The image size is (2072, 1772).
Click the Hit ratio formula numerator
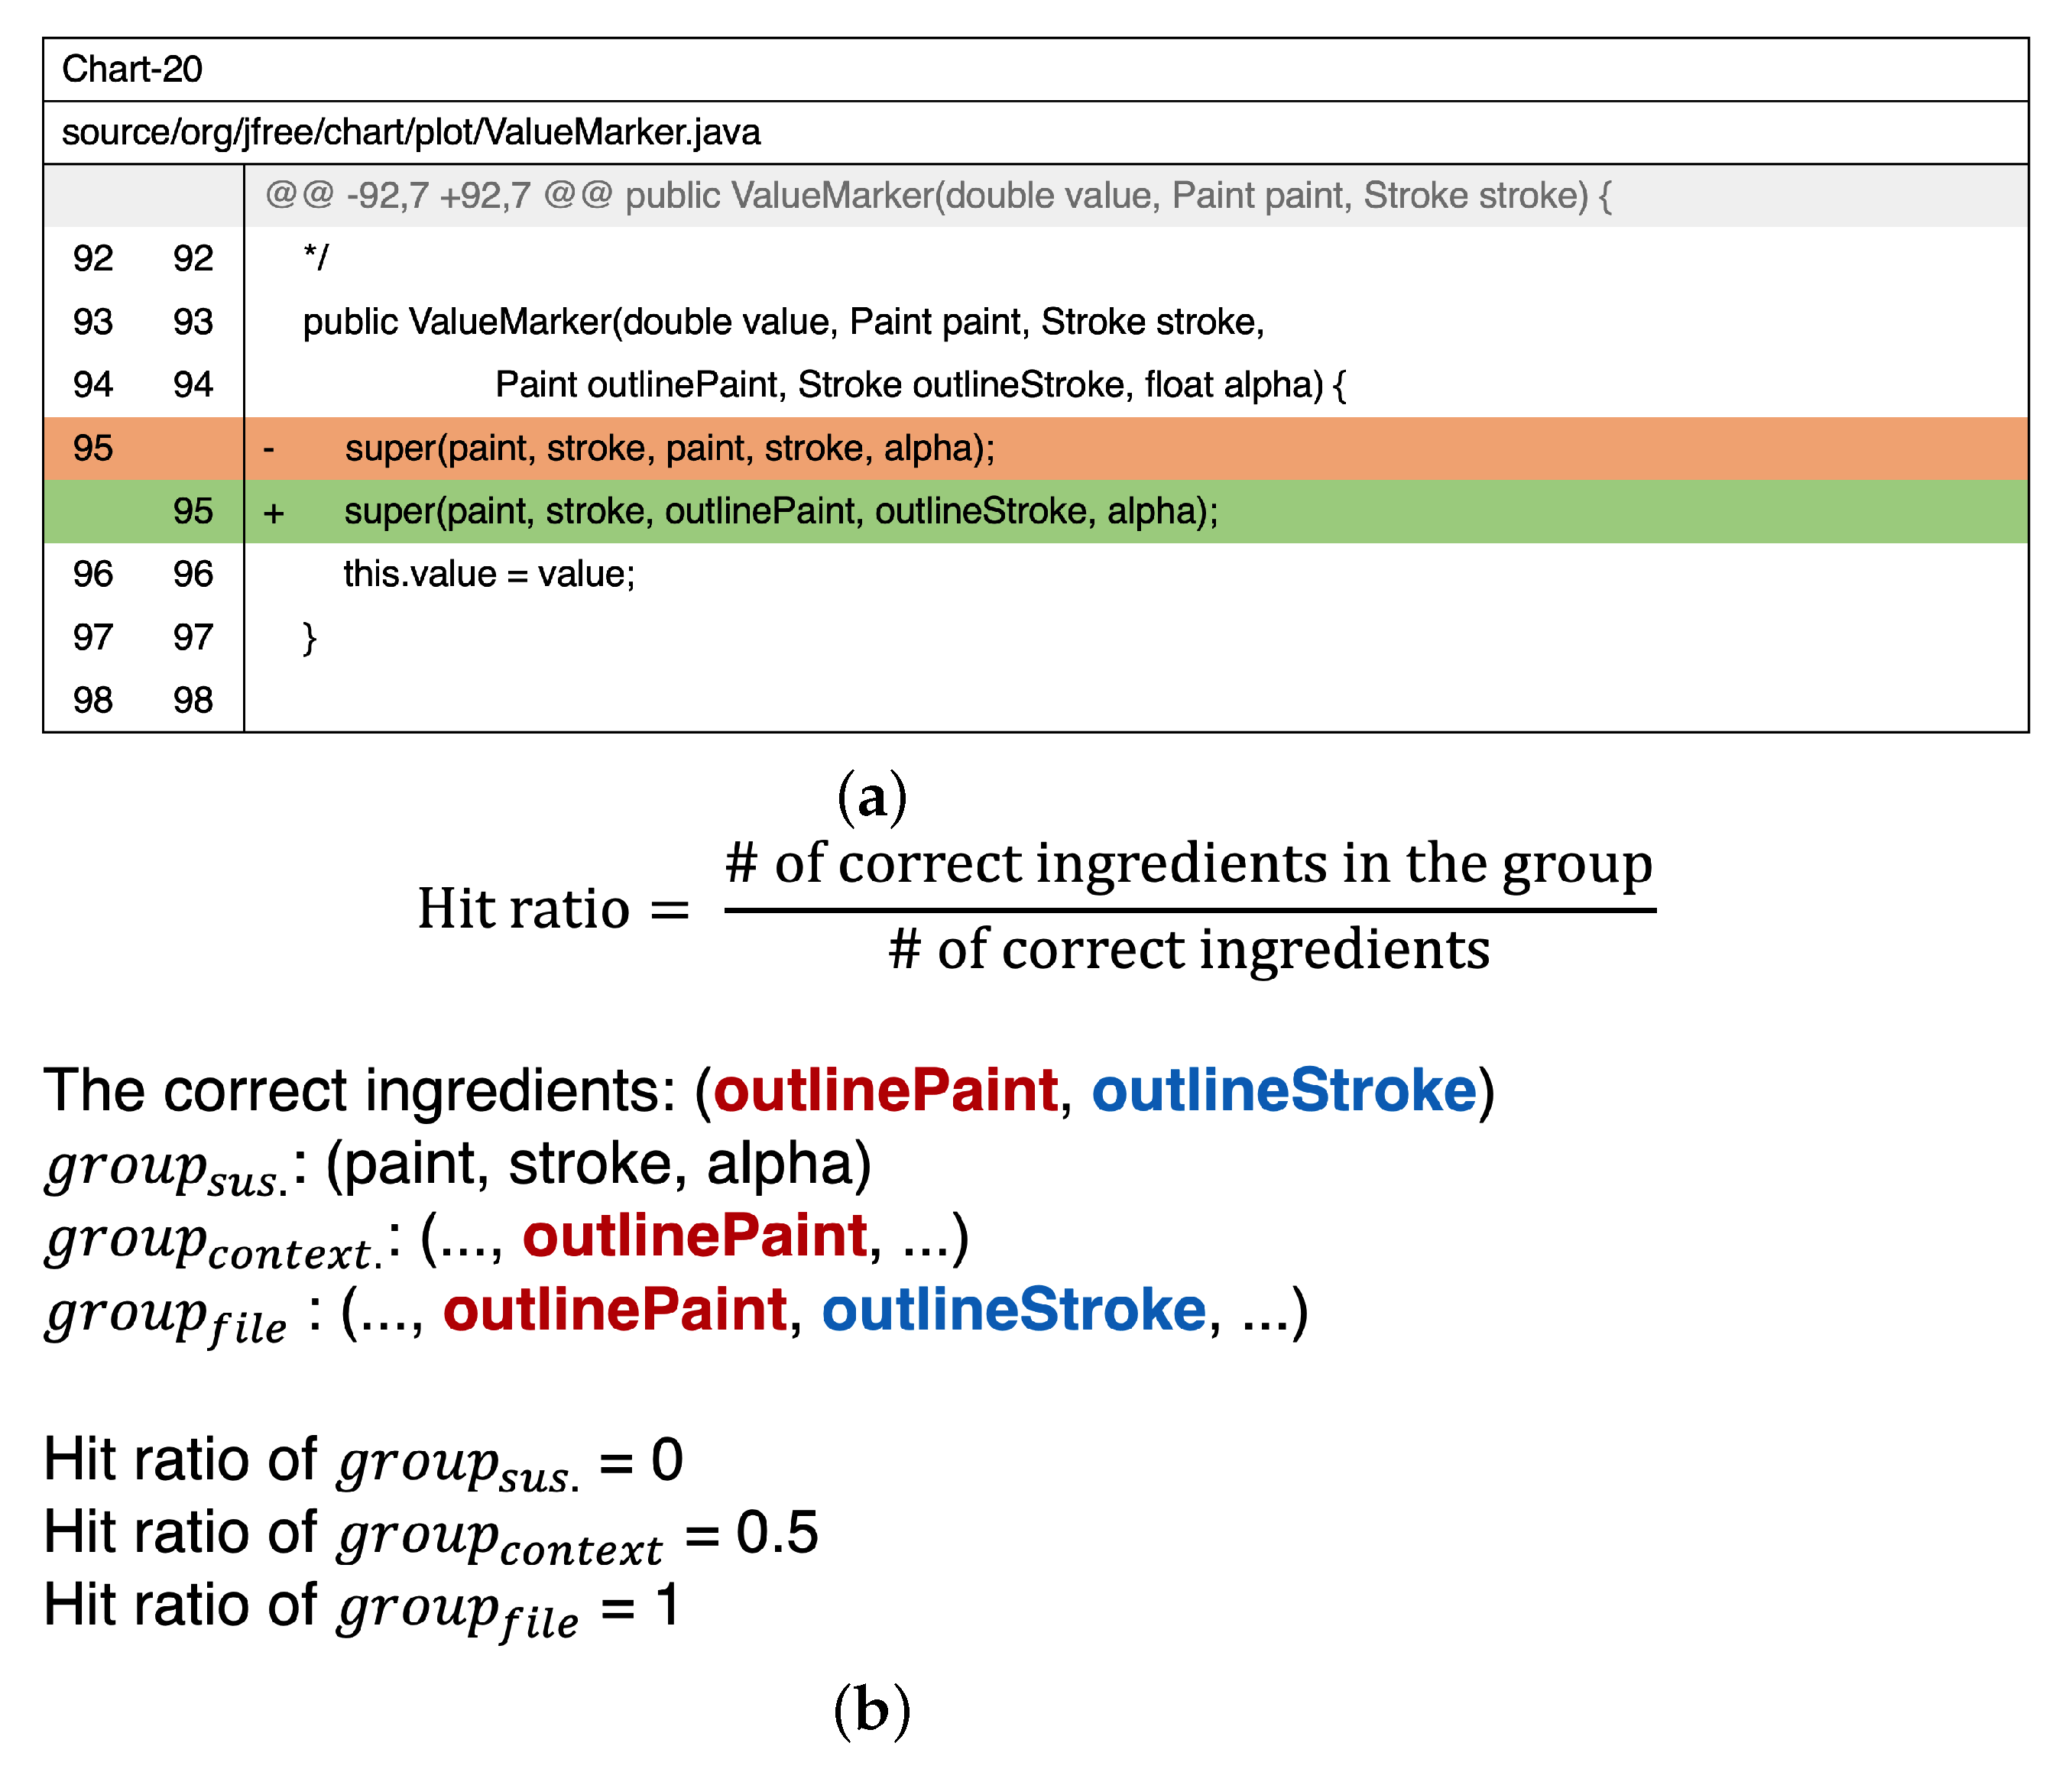[x=1188, y=863]
